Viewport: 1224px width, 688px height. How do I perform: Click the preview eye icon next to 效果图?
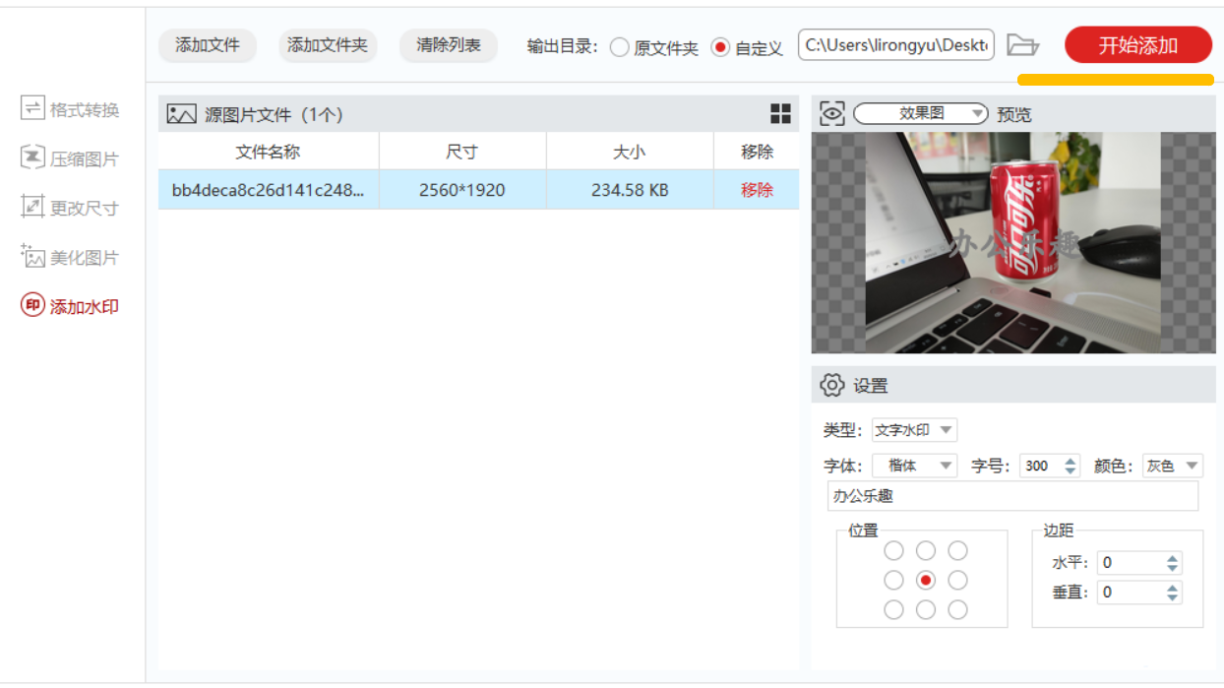(832, 113)
